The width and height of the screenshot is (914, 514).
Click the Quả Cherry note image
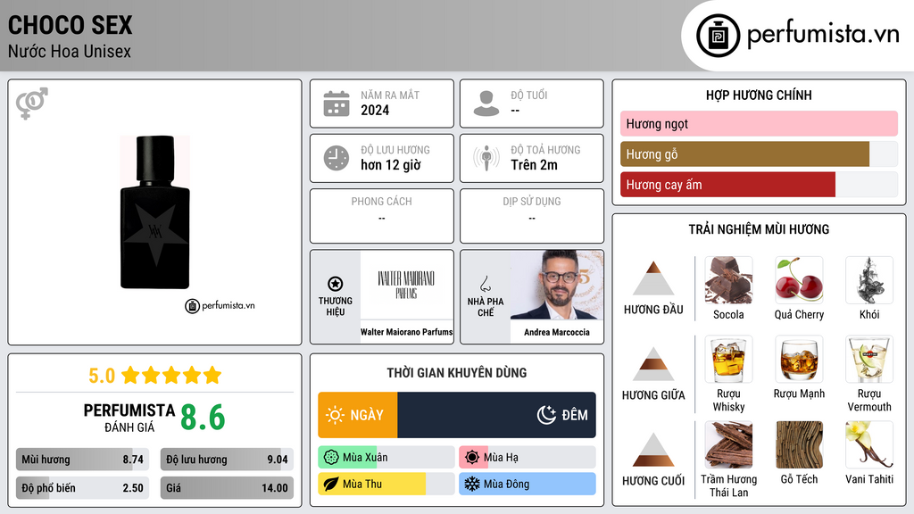[799, 279]
